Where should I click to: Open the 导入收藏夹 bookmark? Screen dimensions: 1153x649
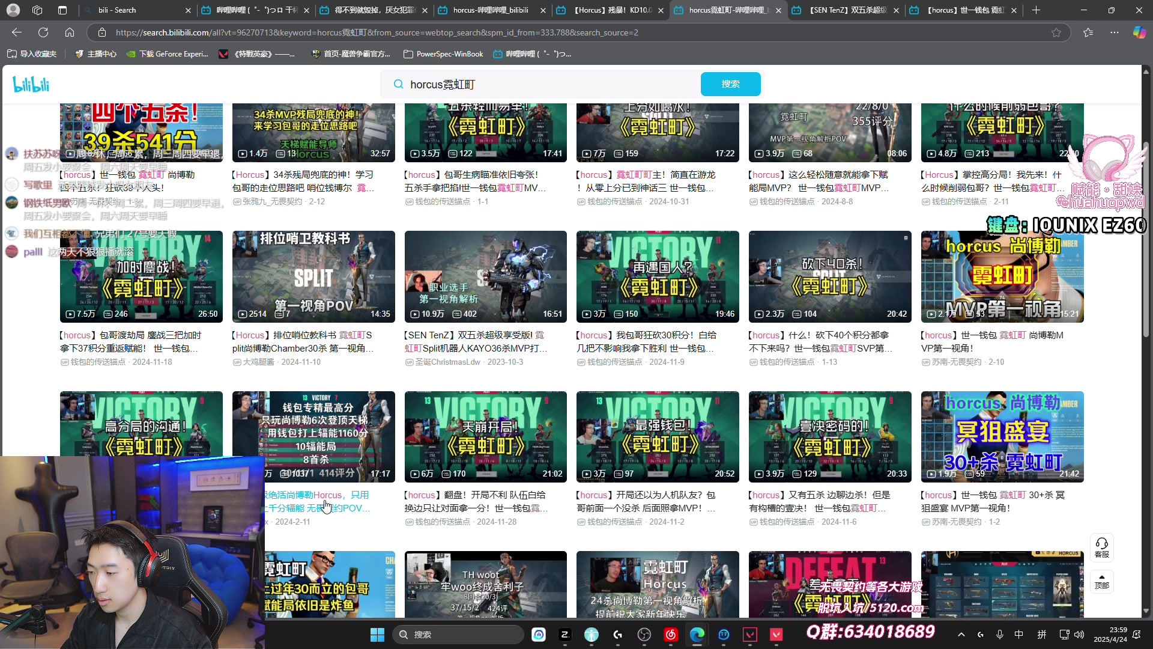32,54
